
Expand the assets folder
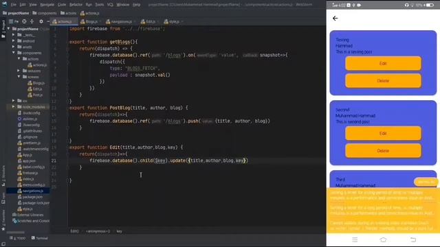(14, 47)
